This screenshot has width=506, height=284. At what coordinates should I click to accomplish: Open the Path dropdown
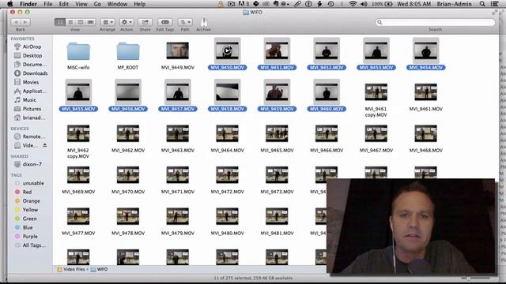(185, 22)
